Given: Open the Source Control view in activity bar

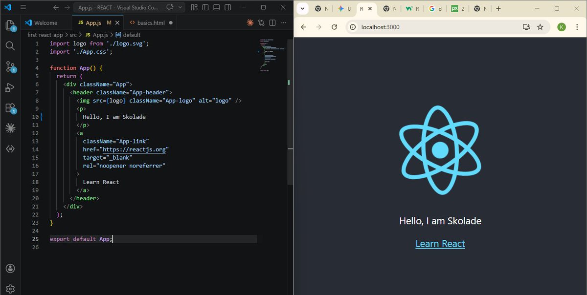Looking at the screenshot, I should click(x=10, y=67).
